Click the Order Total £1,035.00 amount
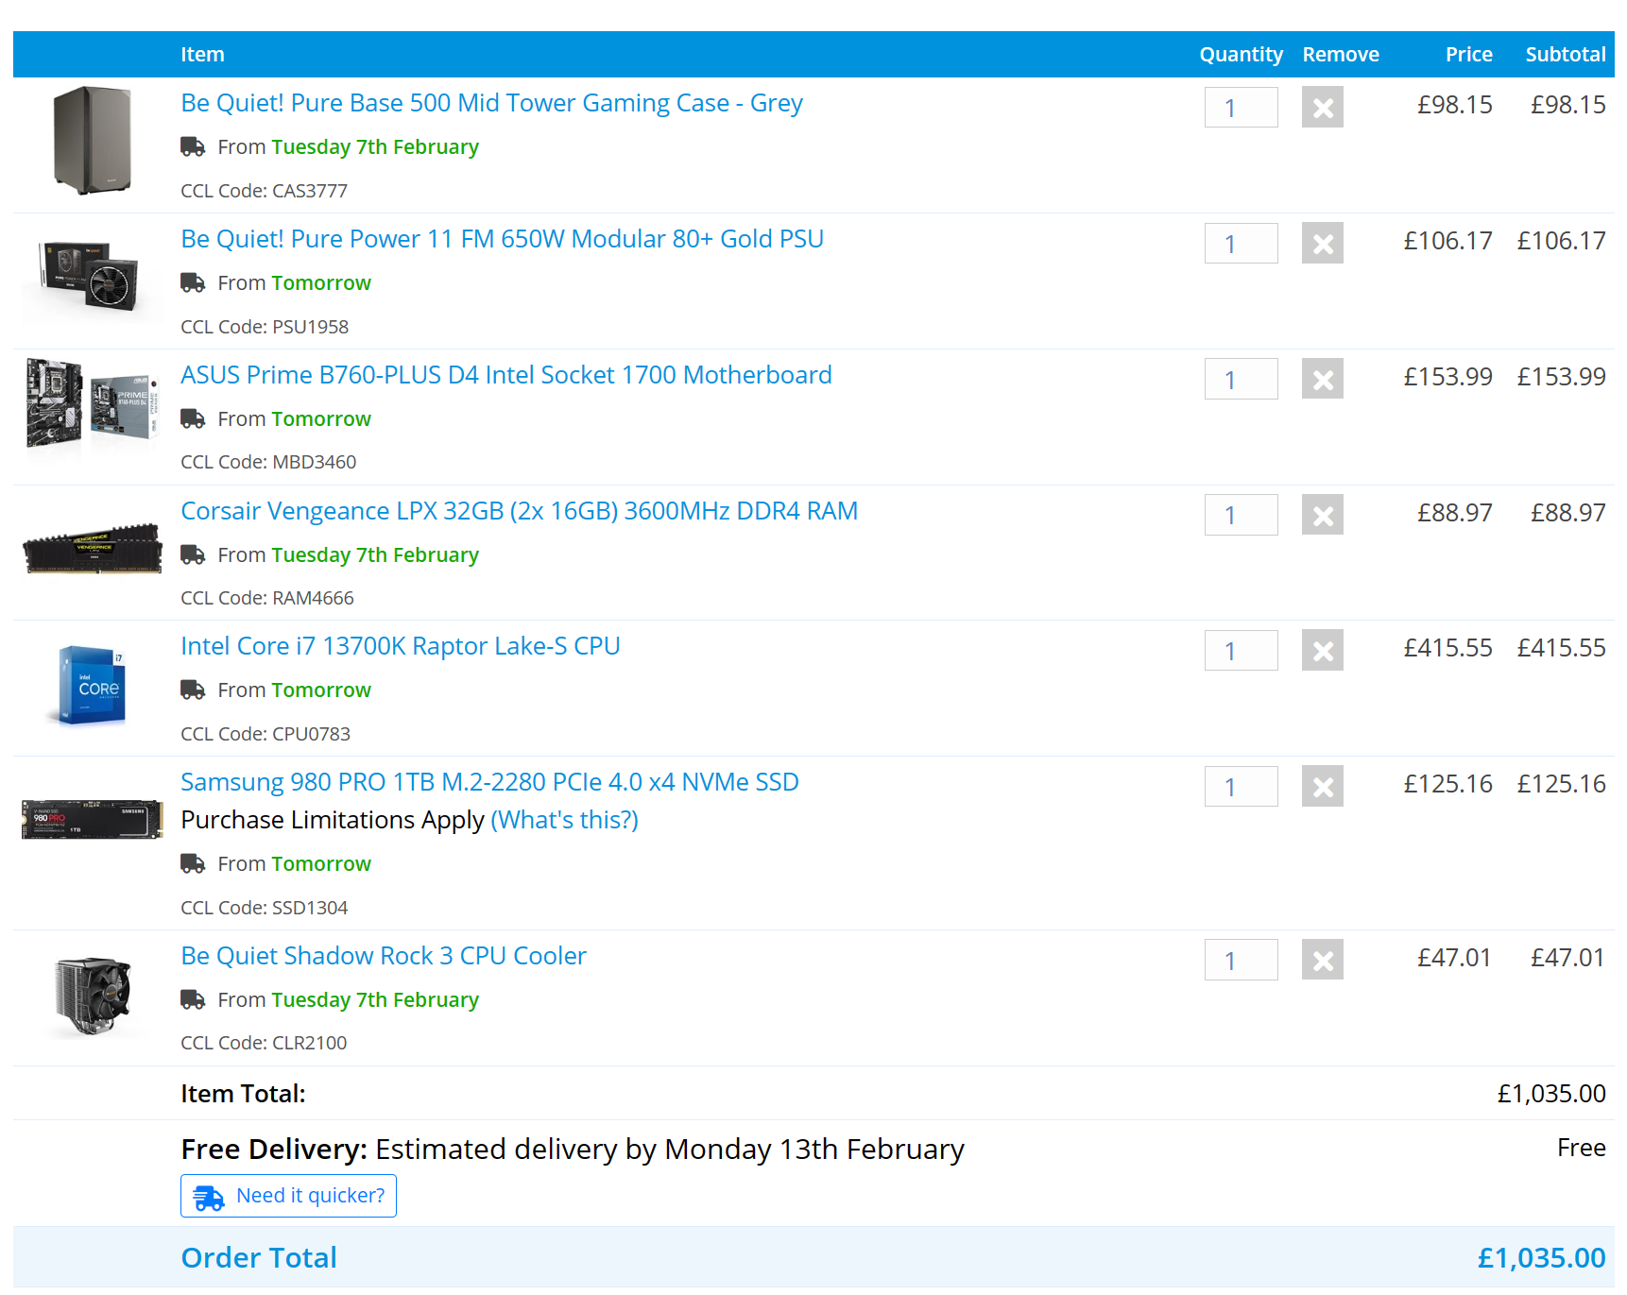This screenshot has width=1627, height=1295. pyautogui.click(x=1542, y=1258)
